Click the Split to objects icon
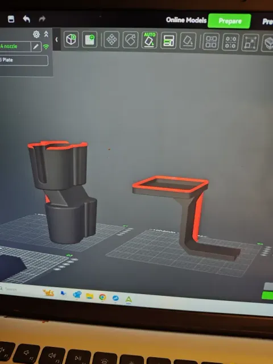This screenshot has width=273, height=364. coord(211,42)
